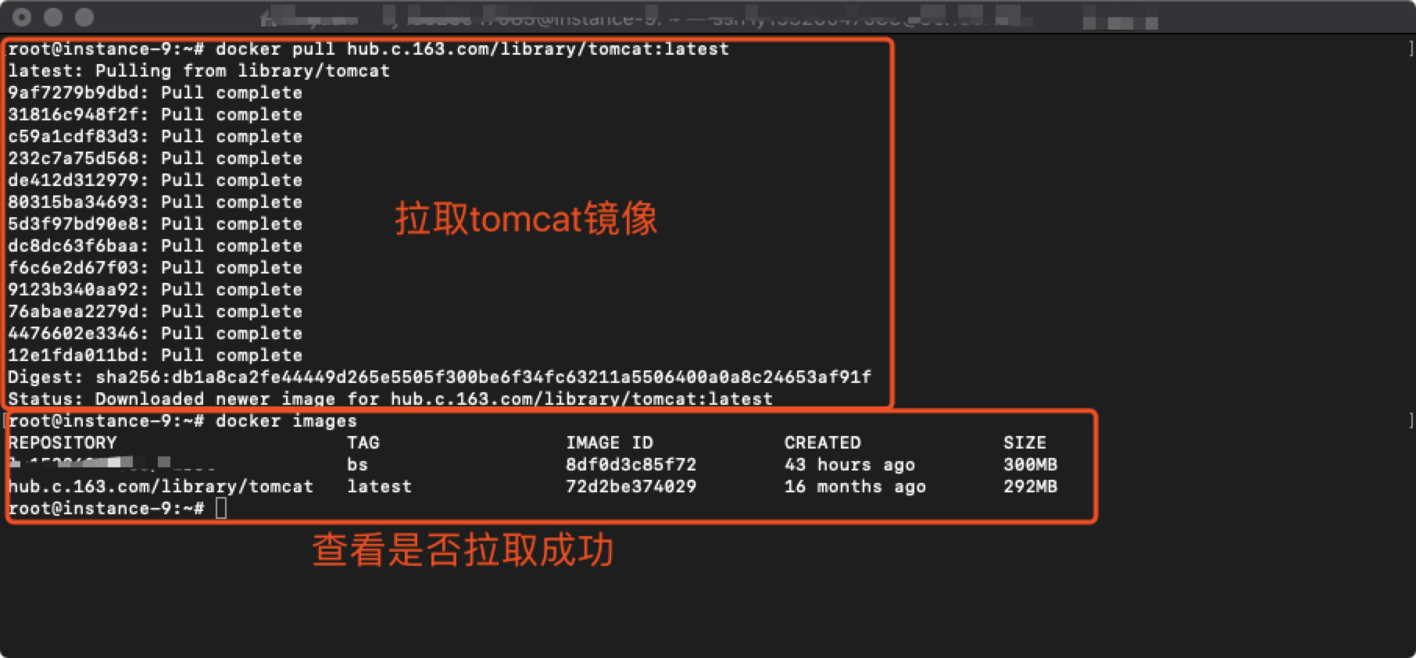
Task: Click the IMAGE ID column header
Action: pyautogui.click(x=609, y=443)
